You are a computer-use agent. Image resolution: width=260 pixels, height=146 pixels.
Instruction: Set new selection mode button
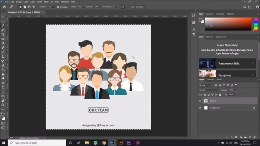[x=20, y=7]
